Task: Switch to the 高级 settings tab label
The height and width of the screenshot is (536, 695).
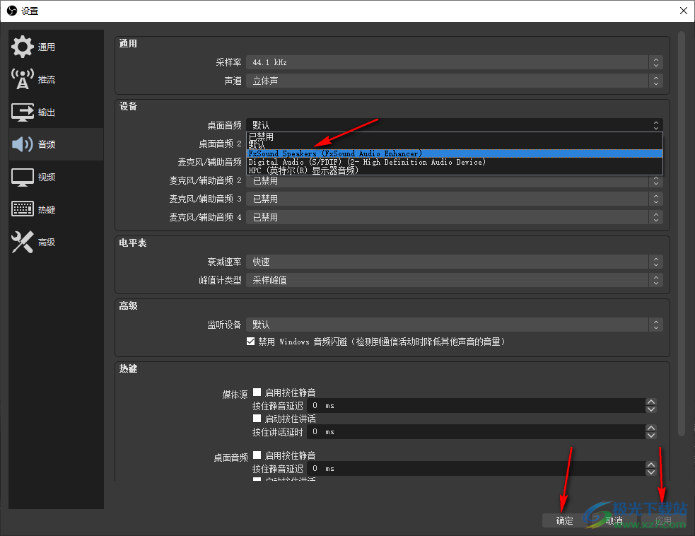Action: [x=47, y=243]
